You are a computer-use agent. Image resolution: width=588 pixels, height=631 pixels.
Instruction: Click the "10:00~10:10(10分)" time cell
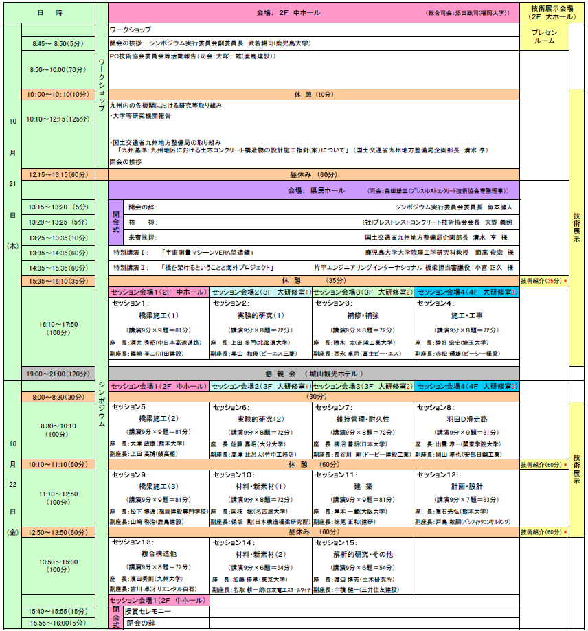tap(58, 95)
